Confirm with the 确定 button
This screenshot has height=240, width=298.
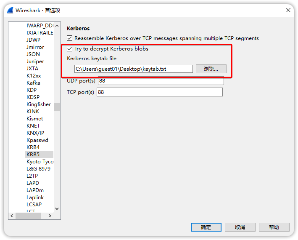206,227
